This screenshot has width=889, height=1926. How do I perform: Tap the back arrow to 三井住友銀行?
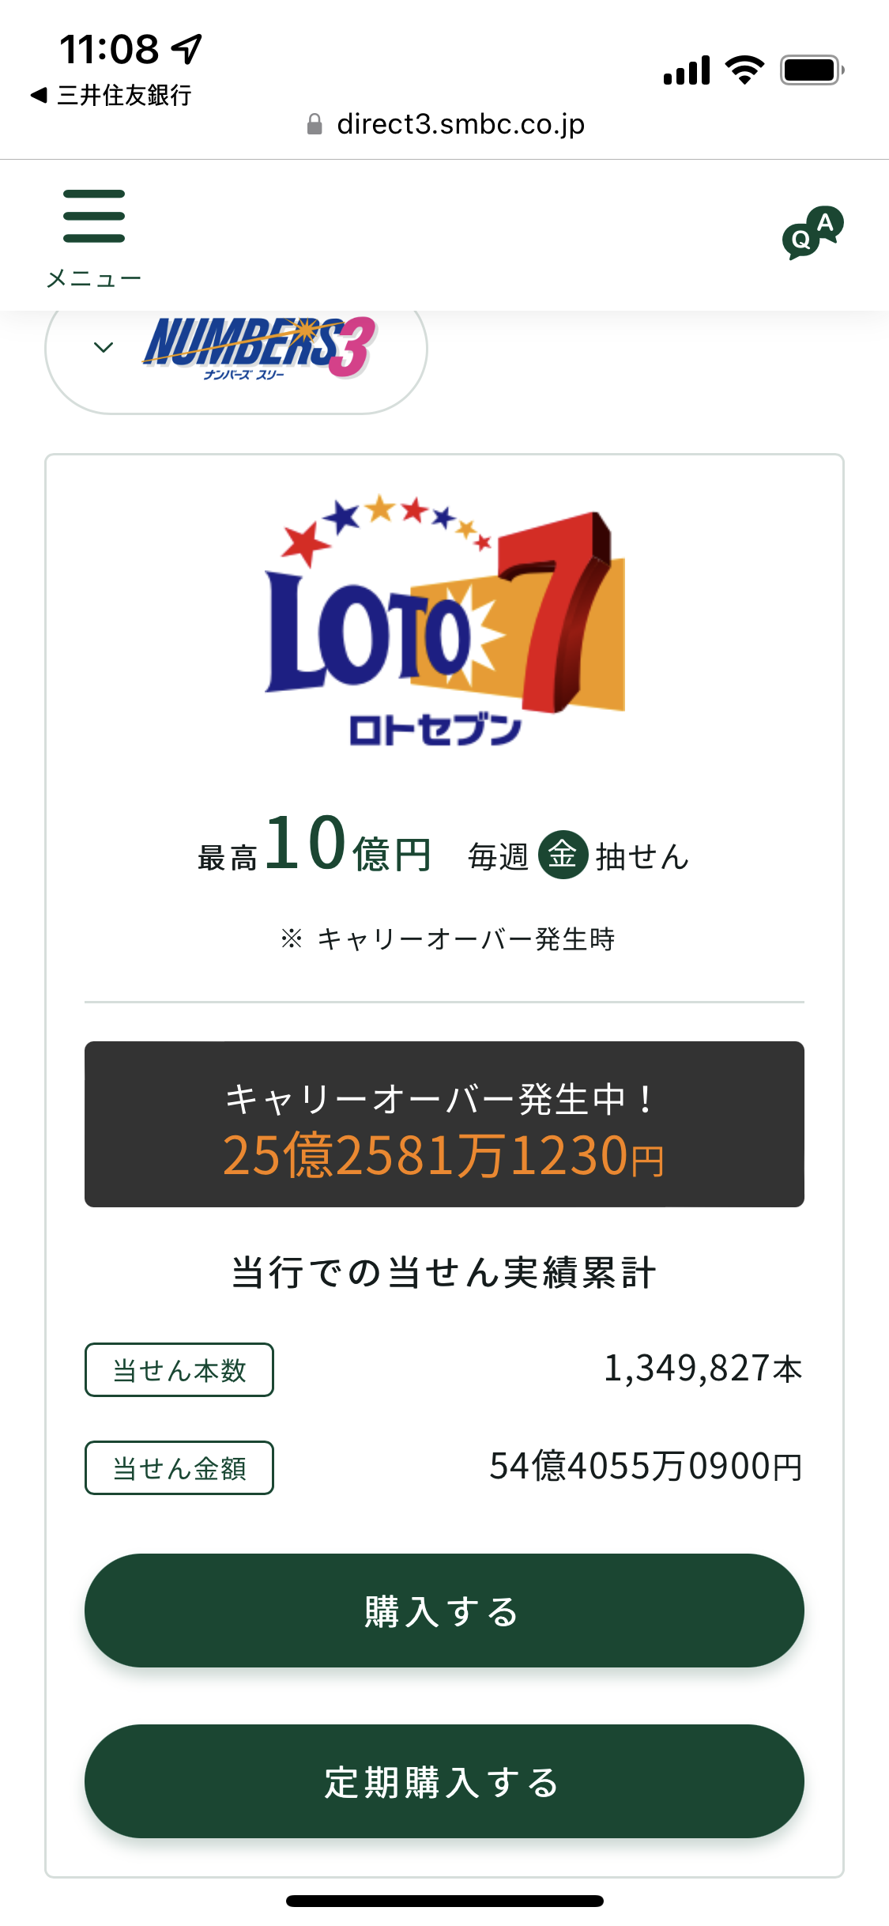[39, 96]
